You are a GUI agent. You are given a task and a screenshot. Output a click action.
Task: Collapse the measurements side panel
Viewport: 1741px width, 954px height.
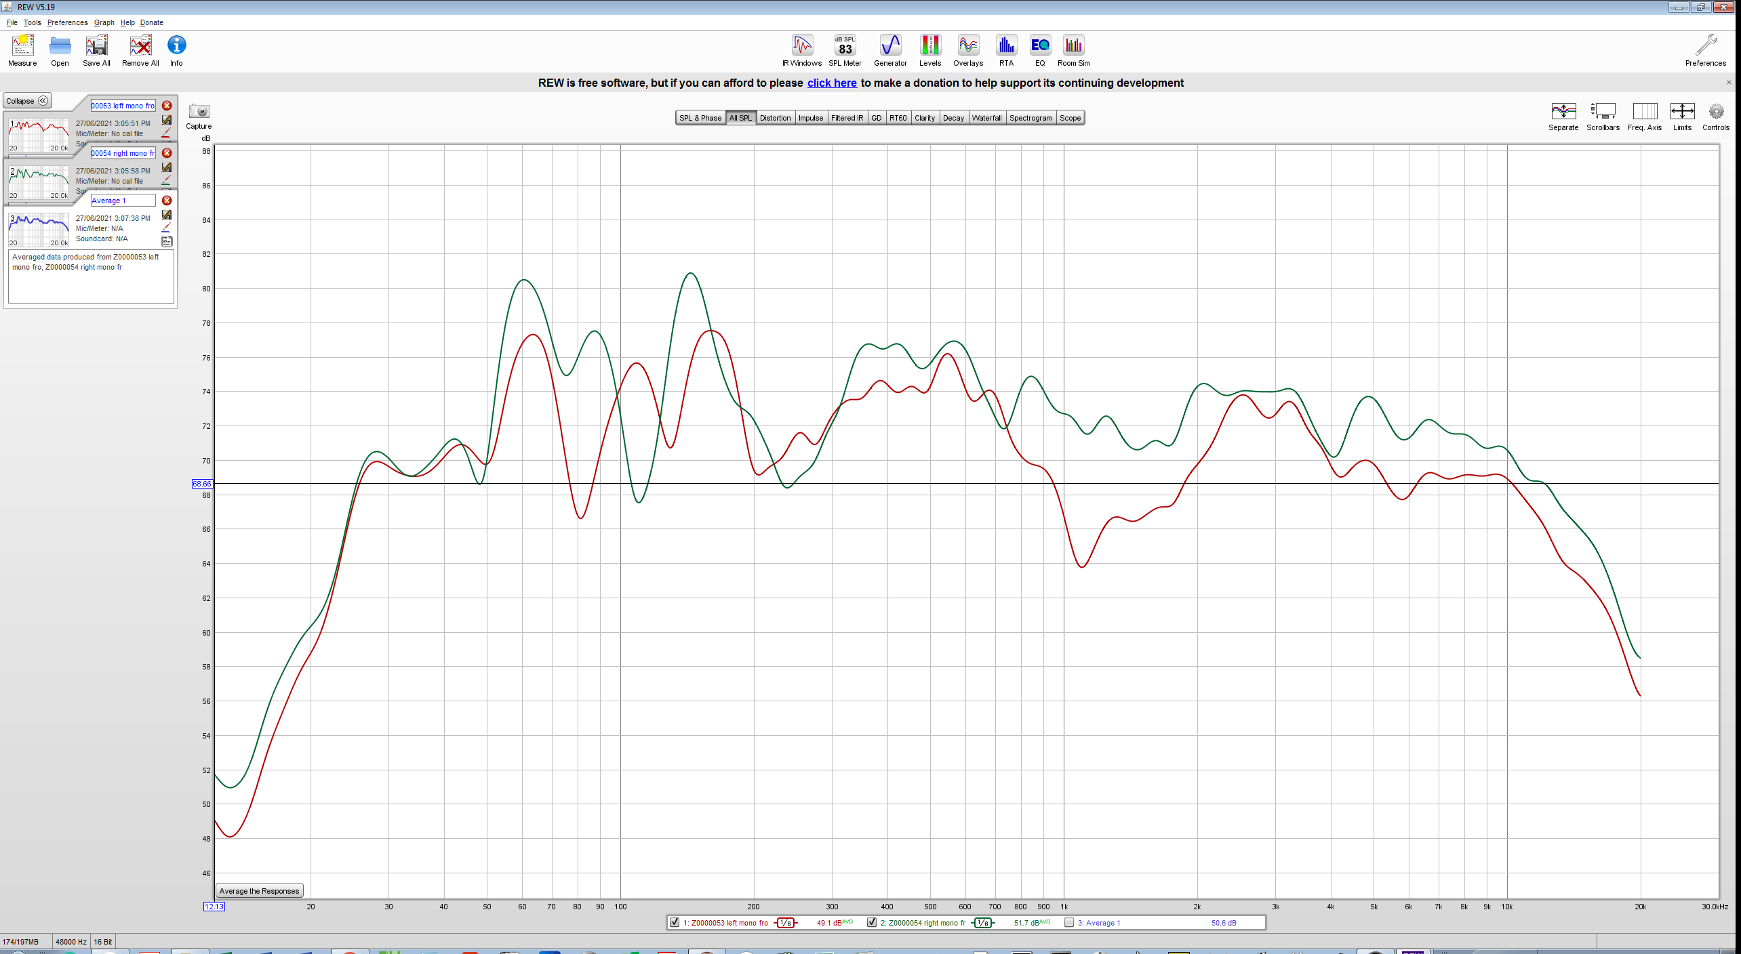click(x=28, y=101)
